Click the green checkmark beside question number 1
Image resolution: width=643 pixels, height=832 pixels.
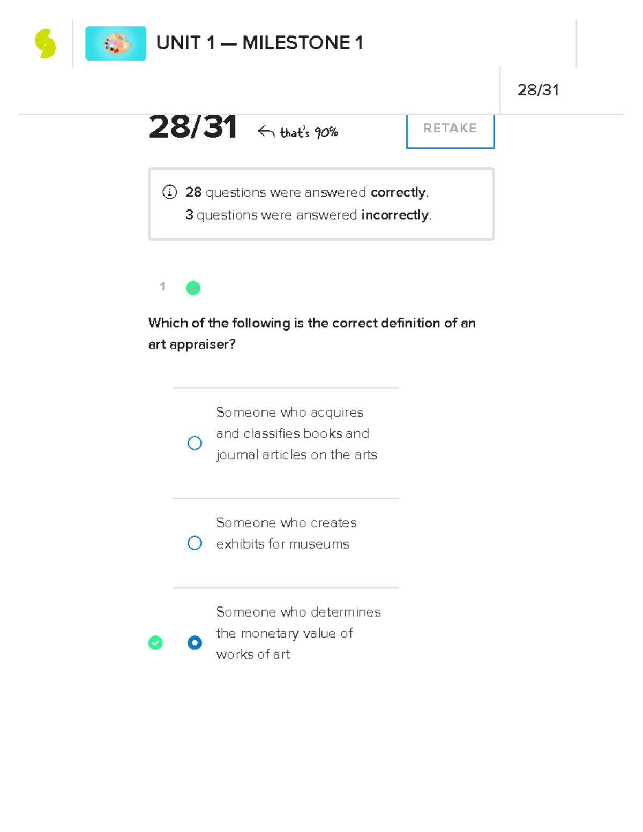coord(193,288)
